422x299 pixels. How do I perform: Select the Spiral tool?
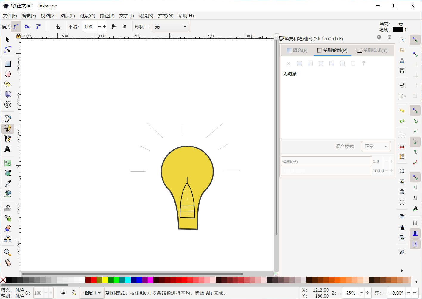click(8, 104)
